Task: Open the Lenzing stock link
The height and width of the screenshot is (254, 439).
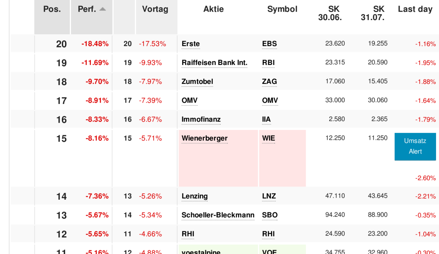Action: pos(195,196)
